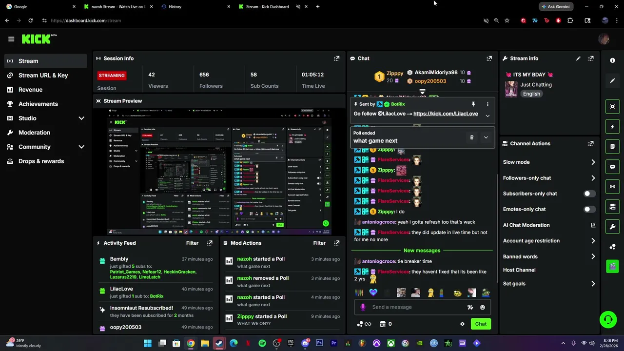Open Banned words settings
The image size is (624, 351).
coord(549,256)
